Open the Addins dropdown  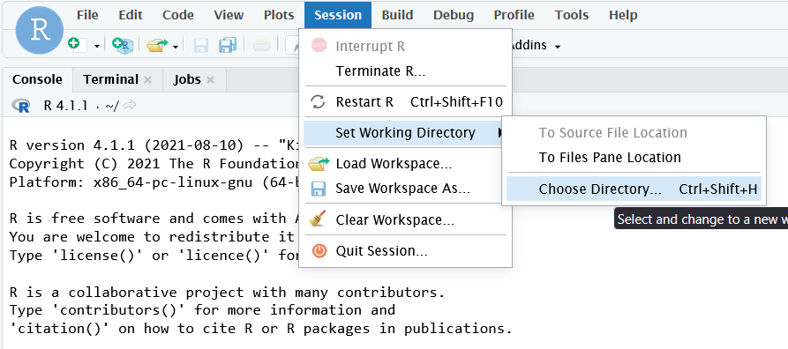535,45
